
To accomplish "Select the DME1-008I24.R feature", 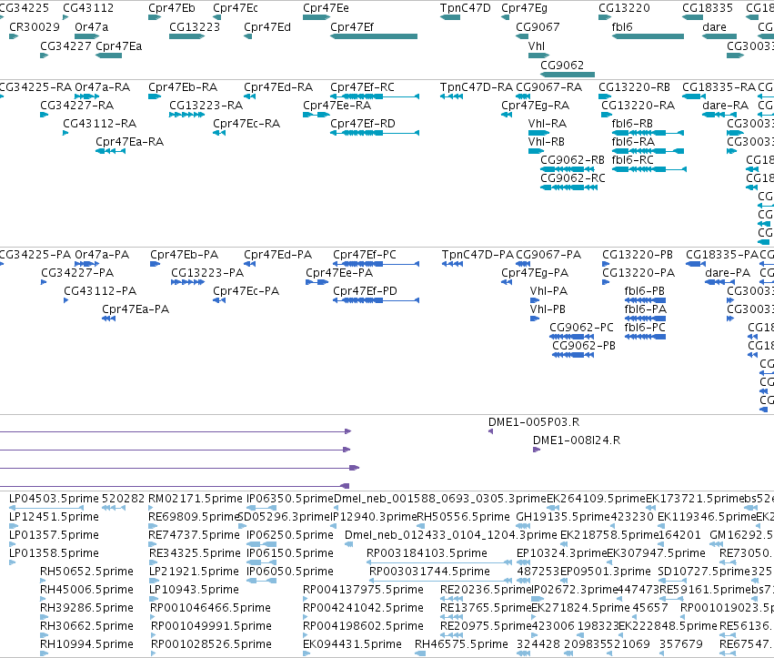I will 577,440.
